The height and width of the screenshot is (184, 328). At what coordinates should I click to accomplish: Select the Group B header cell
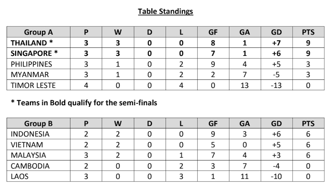coord(38,123)
